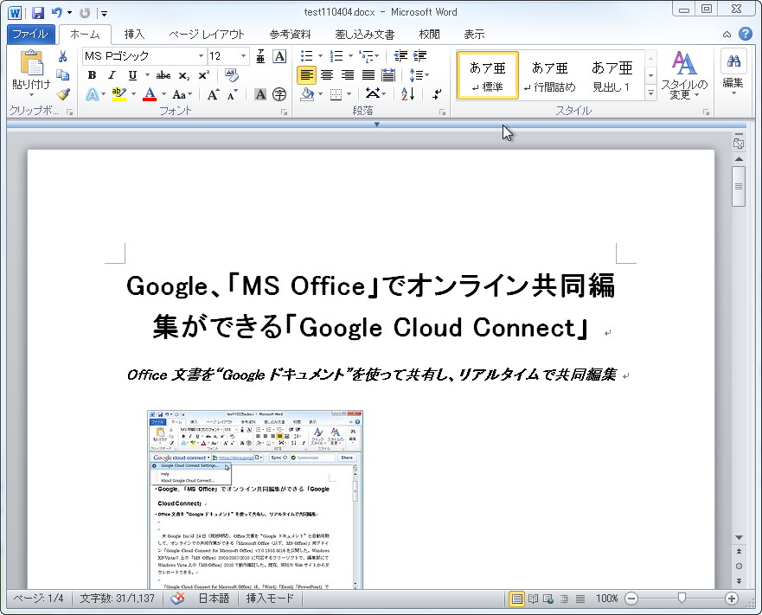The width and height of the screenshot is (762, 615).
Task: Click the Cut scissors icon
Action: coord(62,56)
